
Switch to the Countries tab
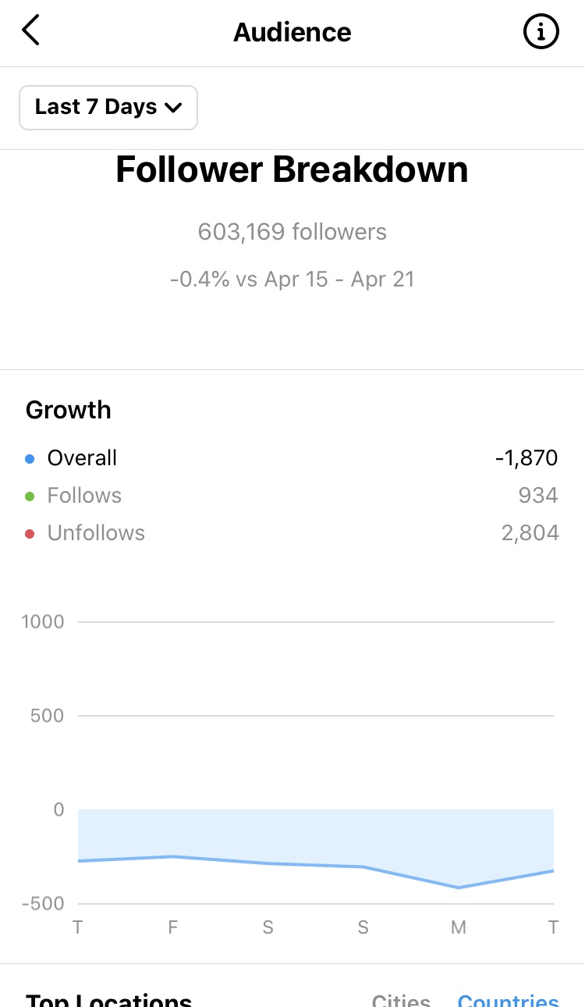(x=508, y=999)
